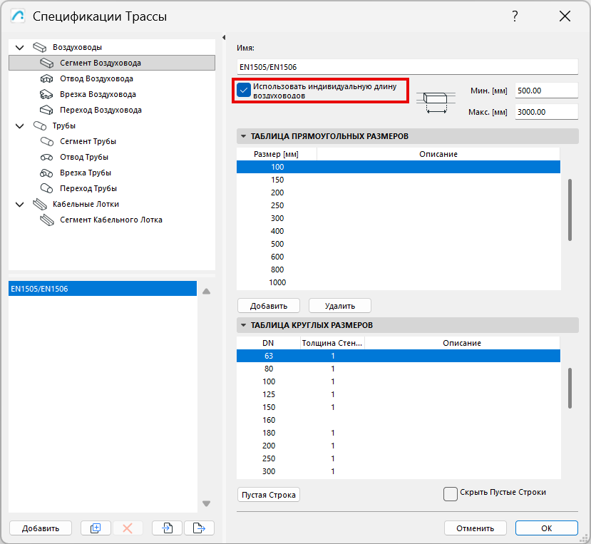The height and width of the screenshot is (544, 591).
Task: Hide left panel with the black arrow
Action: pyautogui.click(x=224, y=37)
